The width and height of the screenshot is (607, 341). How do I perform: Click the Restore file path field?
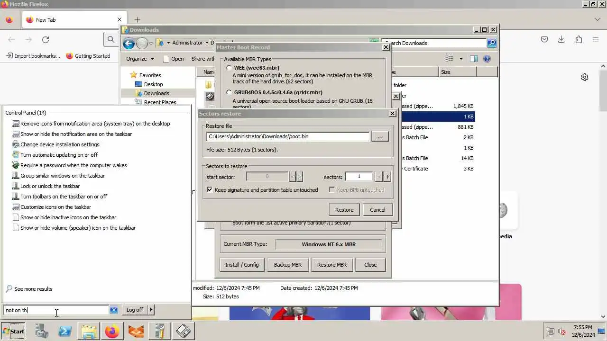coord(288,136)
